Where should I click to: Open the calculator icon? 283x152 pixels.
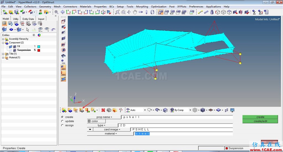click(x=266, y=12)
